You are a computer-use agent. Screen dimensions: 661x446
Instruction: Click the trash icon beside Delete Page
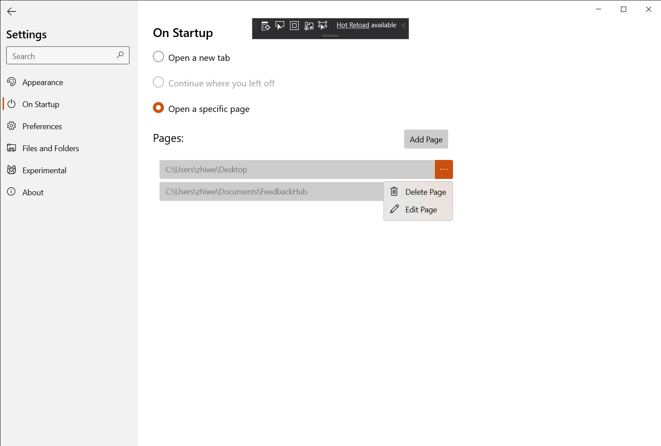click(394, 191)
